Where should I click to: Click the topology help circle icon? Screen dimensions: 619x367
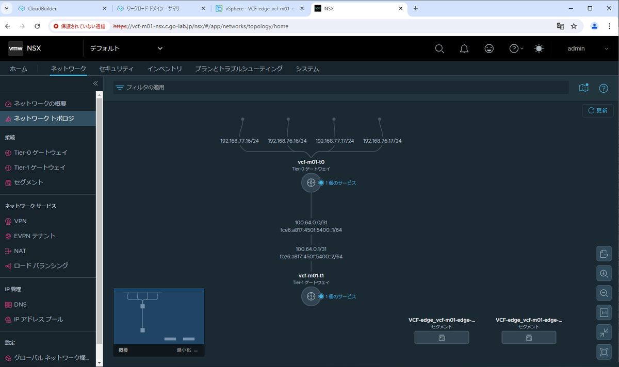[x=604, y=88]
